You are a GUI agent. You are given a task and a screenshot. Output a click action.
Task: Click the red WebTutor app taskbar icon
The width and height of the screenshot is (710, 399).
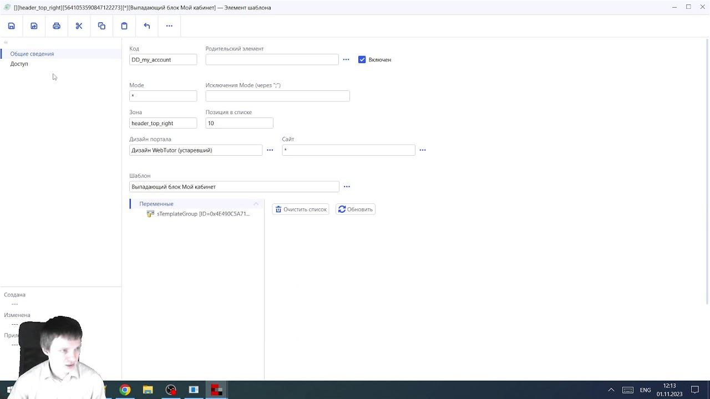pos(216,390)
